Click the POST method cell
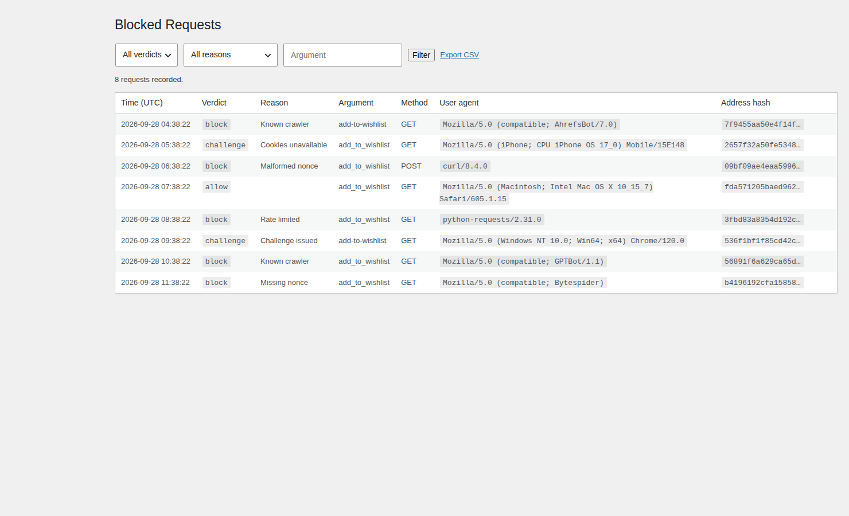 click(411, 166)
